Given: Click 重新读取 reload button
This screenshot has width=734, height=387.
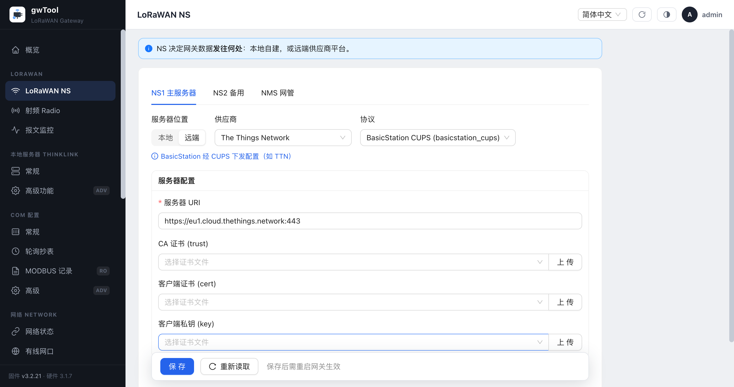Looking at the screenshot, I should coord(229,366).
